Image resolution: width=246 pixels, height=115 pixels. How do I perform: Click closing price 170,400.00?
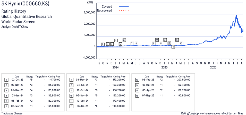pyautogui.click(x=119, y=101)
